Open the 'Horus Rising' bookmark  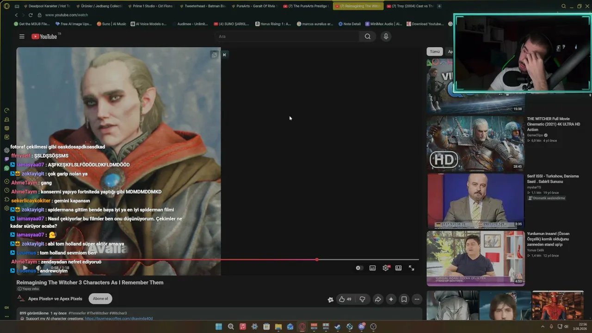273,24
